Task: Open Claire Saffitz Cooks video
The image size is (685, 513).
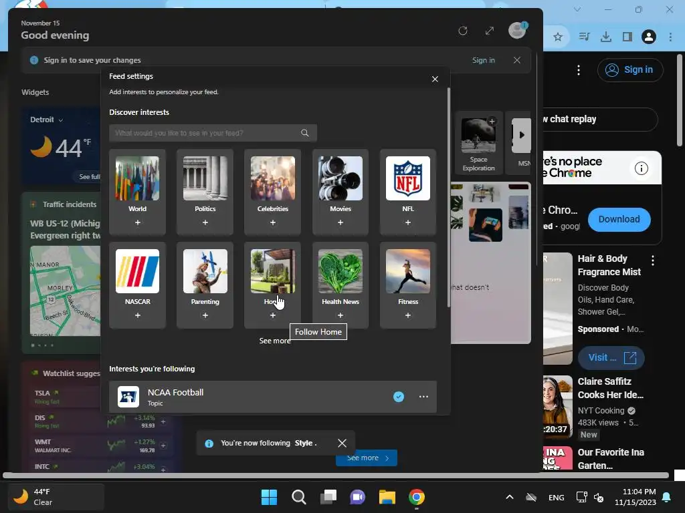Action: coord(610,388)
